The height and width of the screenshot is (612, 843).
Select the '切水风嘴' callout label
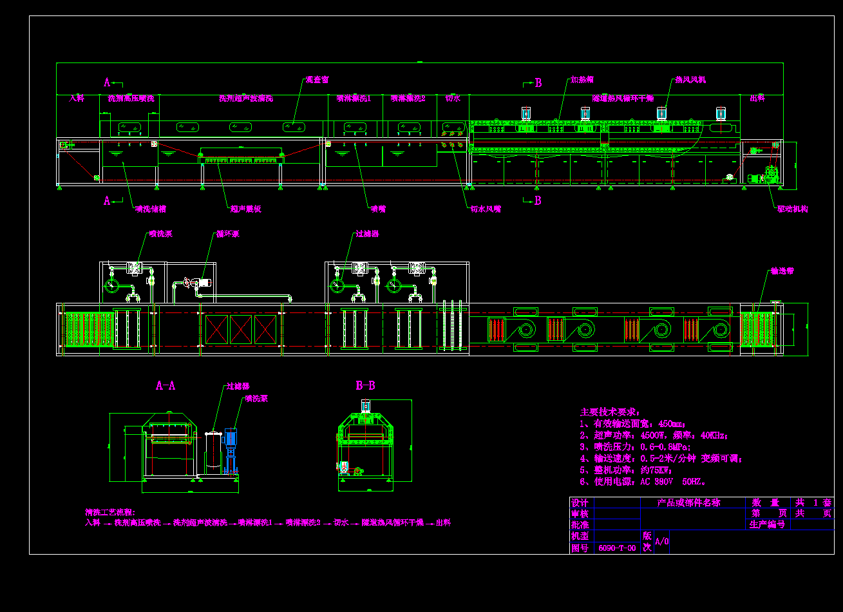(x=486, y=209)
